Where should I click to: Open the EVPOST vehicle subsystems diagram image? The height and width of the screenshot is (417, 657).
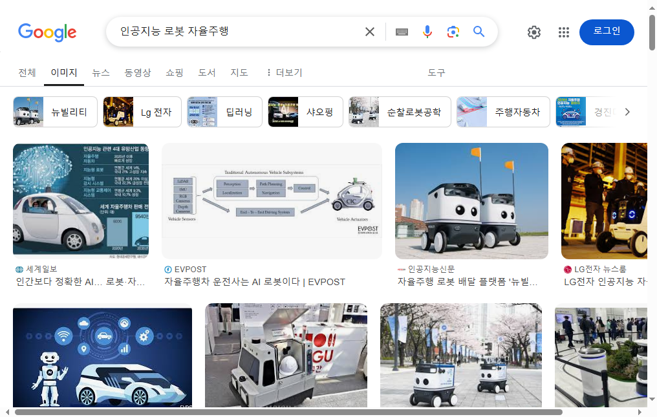coord(272,201)
